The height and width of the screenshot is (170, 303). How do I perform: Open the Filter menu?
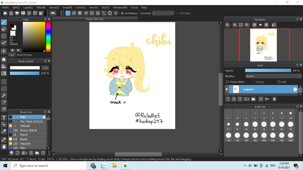[x=41, y=7]
